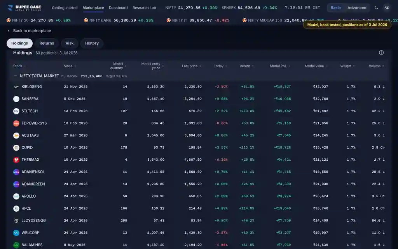Screen dimensions: 398x249
Task: Click LLOYDSENGG model quantity 290
Action: click(x=124, y=221)
